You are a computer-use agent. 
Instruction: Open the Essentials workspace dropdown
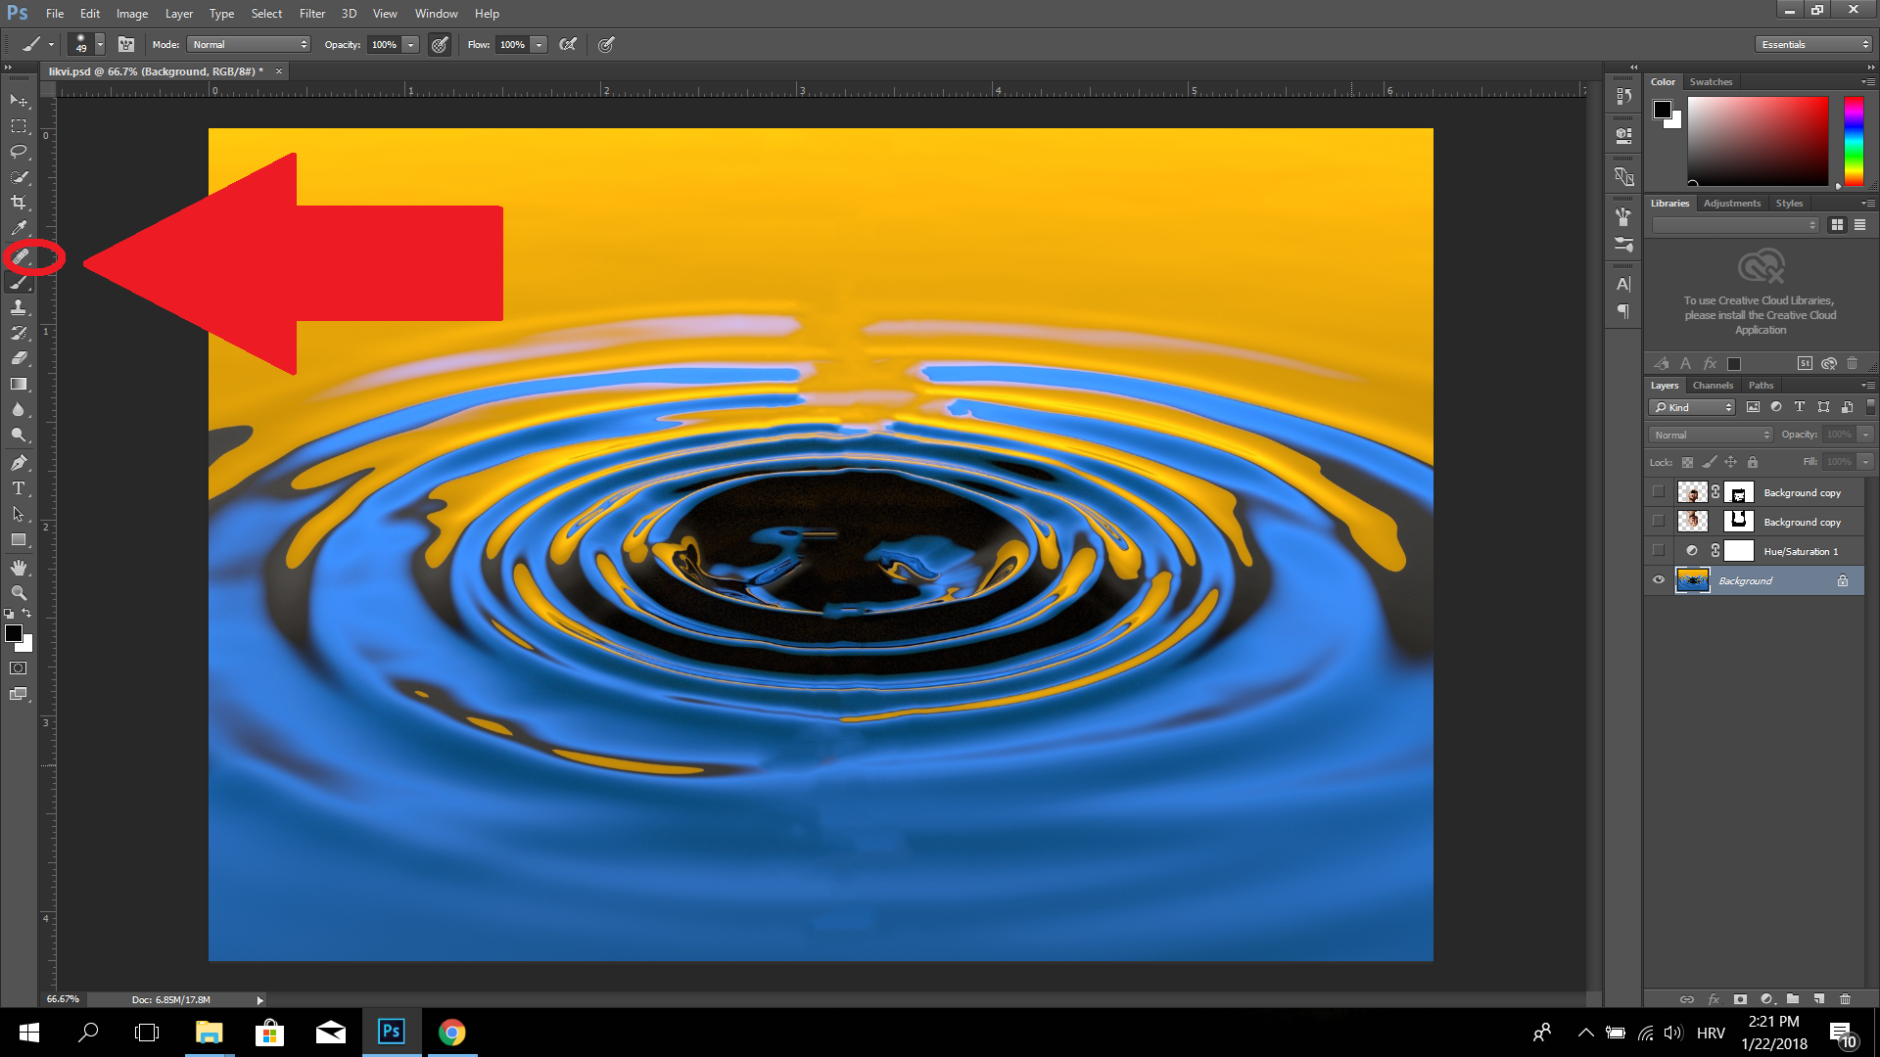(1813, 45)
